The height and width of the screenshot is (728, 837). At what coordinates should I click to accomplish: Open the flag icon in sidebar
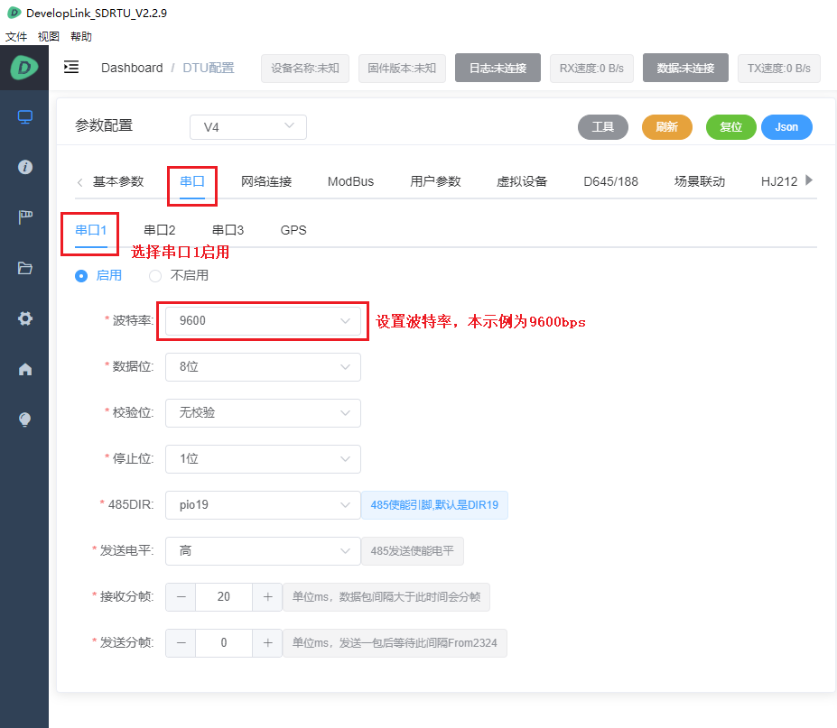25,217
